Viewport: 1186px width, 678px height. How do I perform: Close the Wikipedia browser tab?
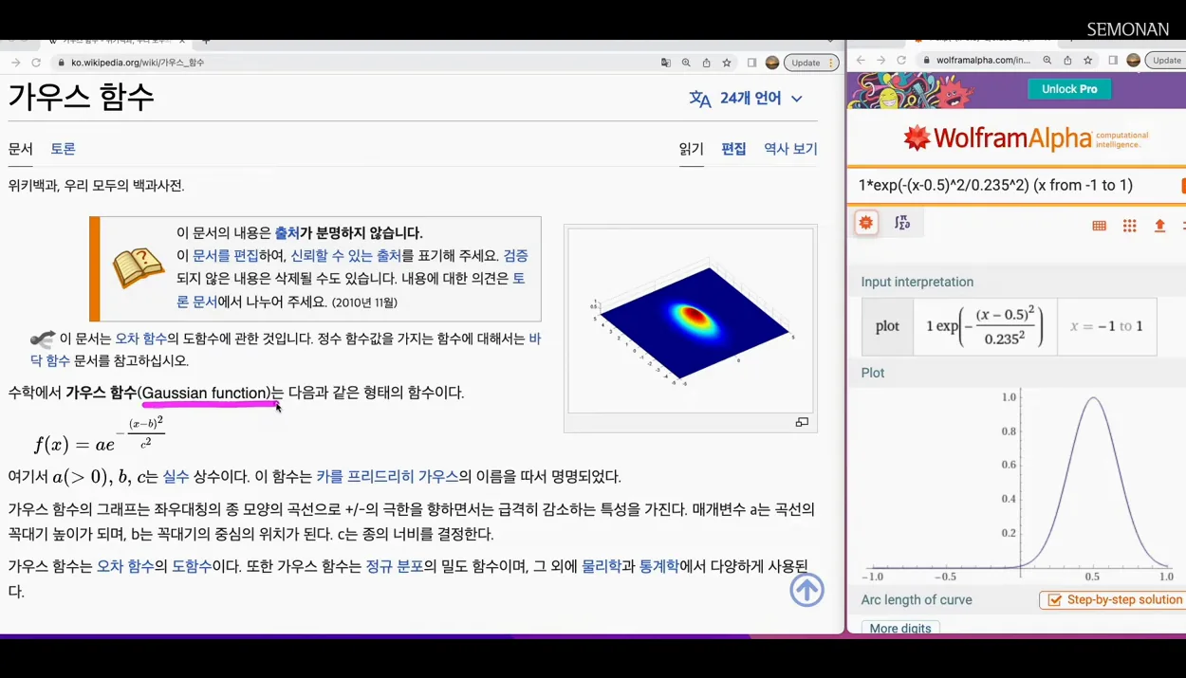[x=182, y=42]
